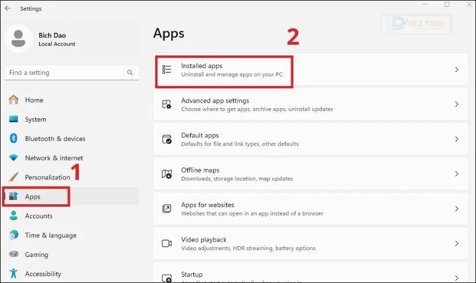Open Installed apps title
Image resolution: width=476 pixels, height=283 pixels.
[202, 66]
